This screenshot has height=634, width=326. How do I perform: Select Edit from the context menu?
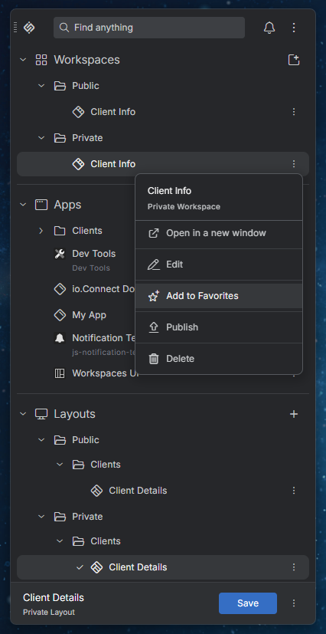pos(219,264)
